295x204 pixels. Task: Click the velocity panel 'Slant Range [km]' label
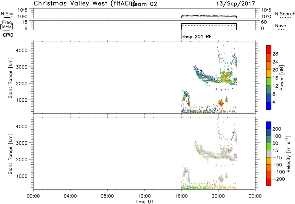(10, 154)
